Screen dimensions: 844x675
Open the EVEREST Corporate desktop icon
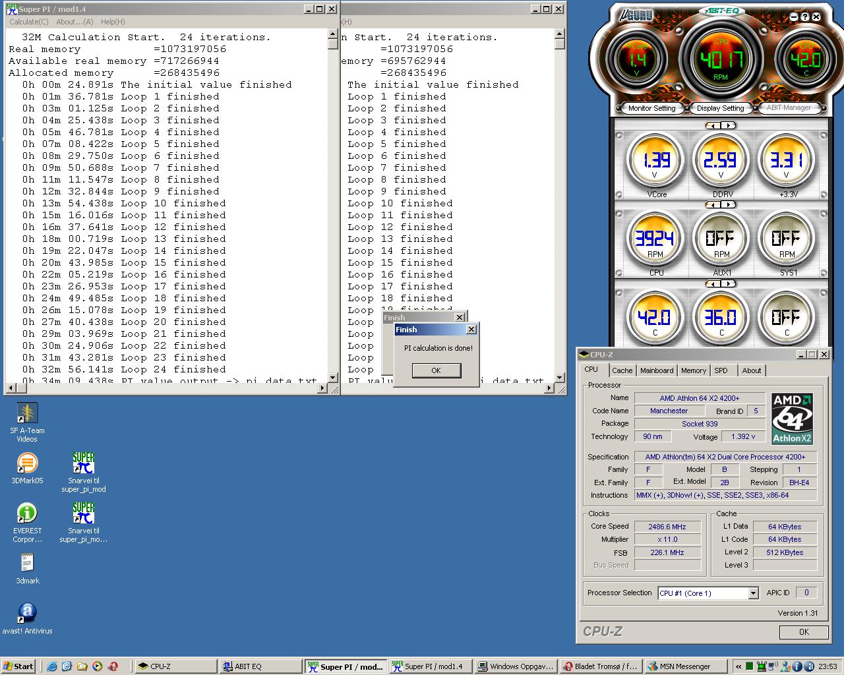pyautogui.click(x=27, y=522)
